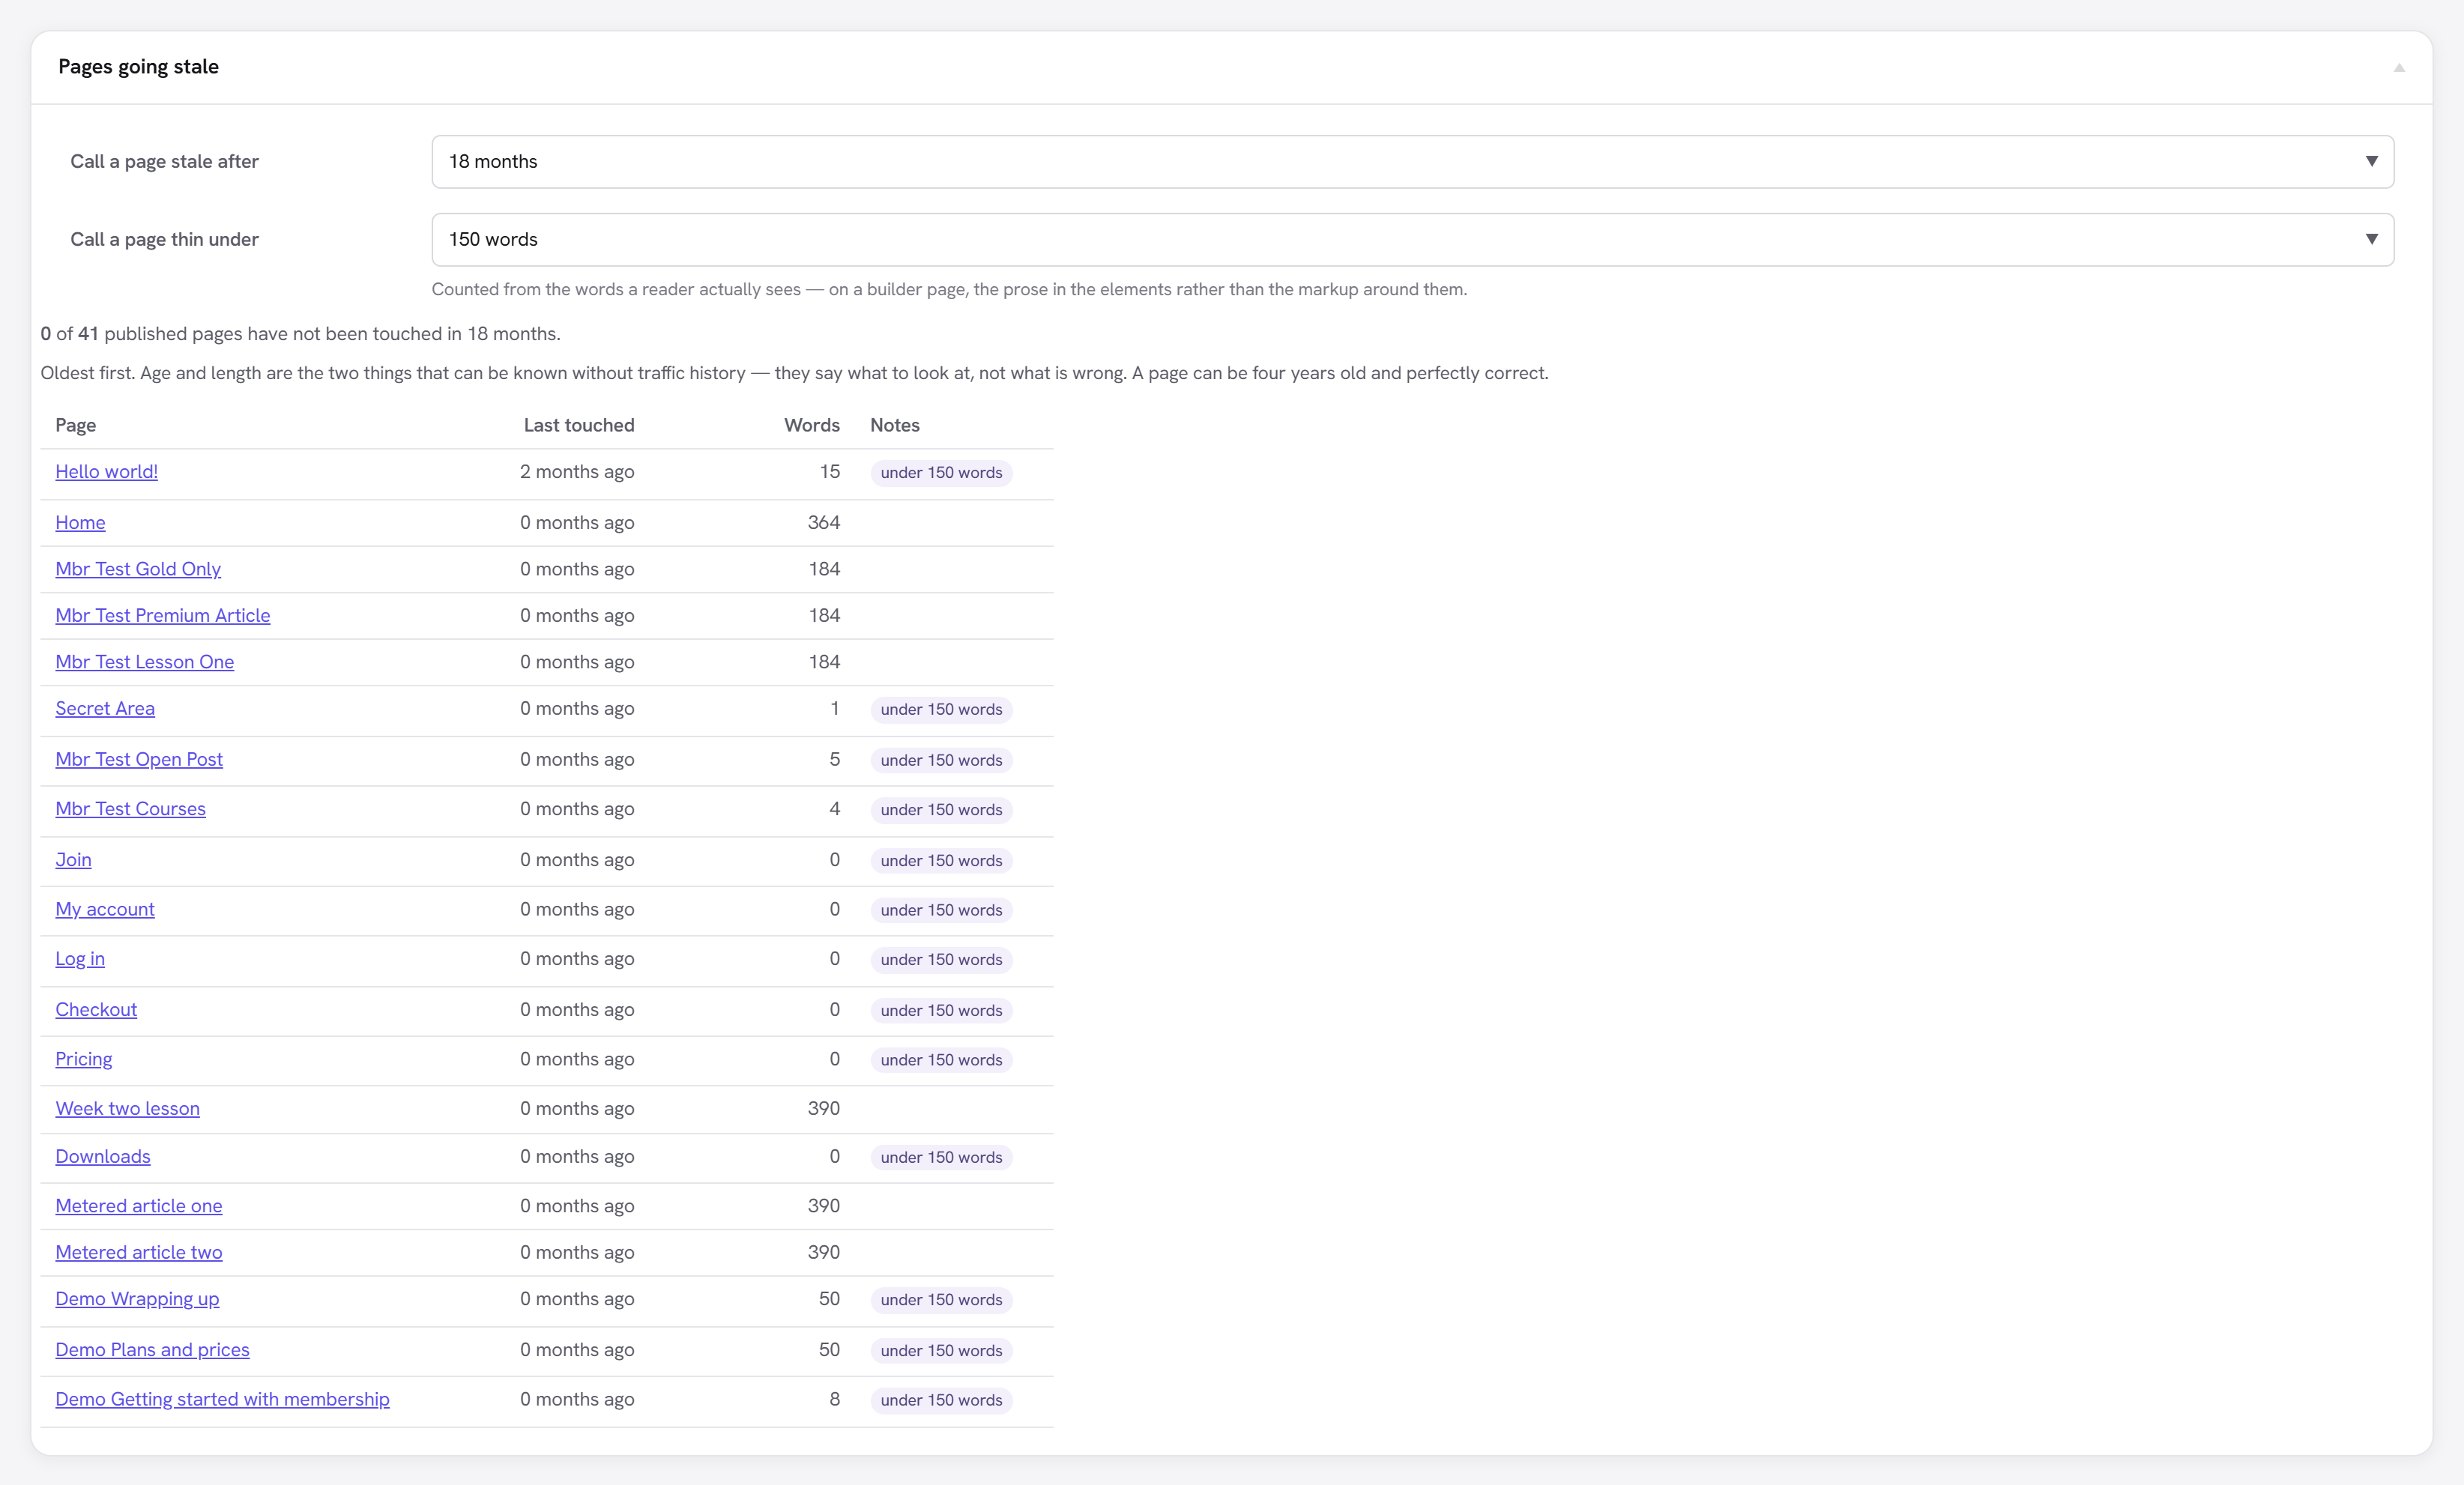Click the 364 word count for Home
This screenshot has height=1485, width=2464.
click(x=824, y=522)
